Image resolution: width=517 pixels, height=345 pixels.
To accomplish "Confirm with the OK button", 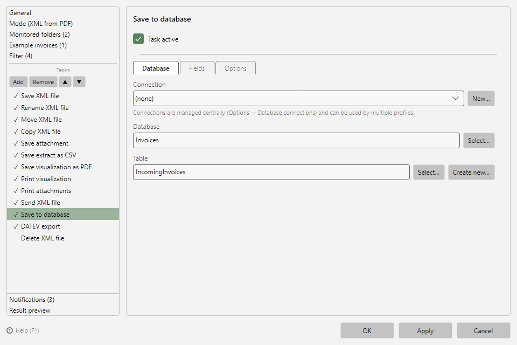I will (x=367, y=331).
